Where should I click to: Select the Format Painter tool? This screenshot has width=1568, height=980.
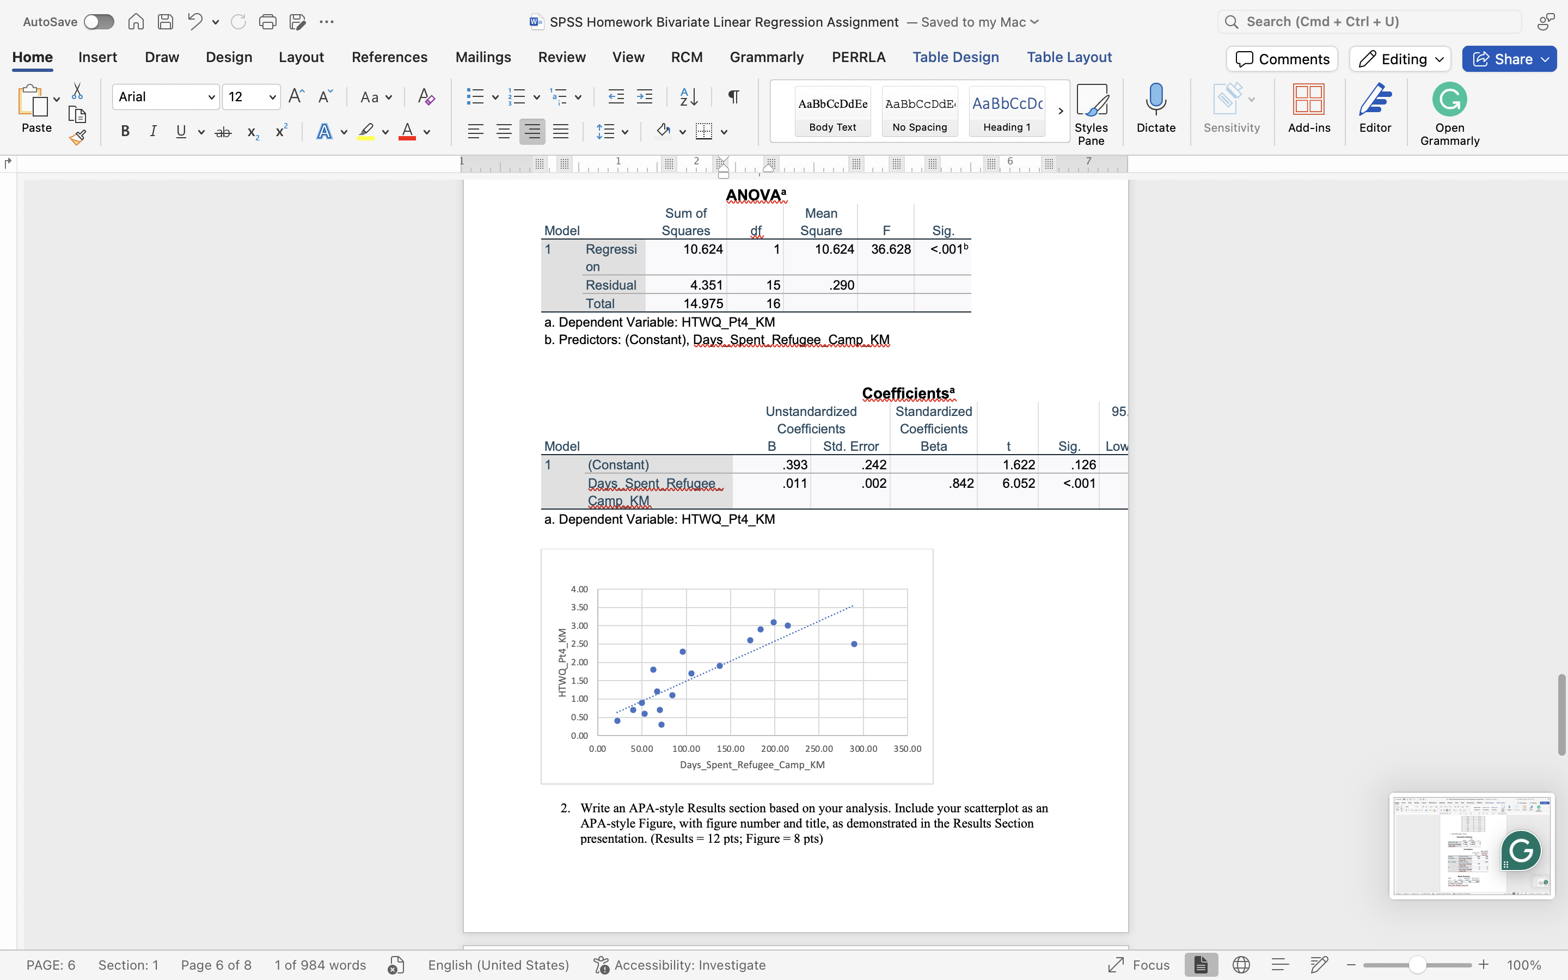78,137
